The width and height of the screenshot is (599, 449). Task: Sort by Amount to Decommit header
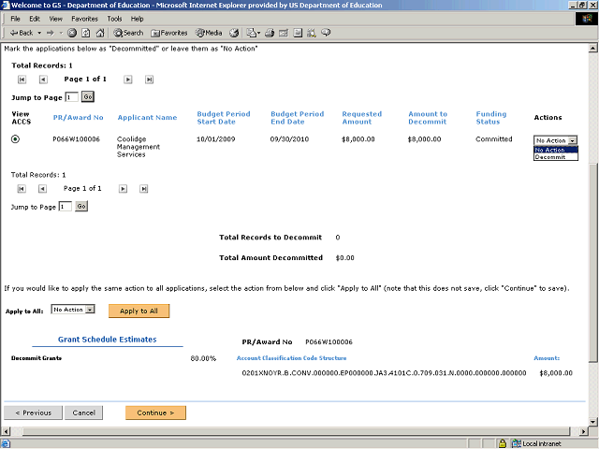coord(428,118)
